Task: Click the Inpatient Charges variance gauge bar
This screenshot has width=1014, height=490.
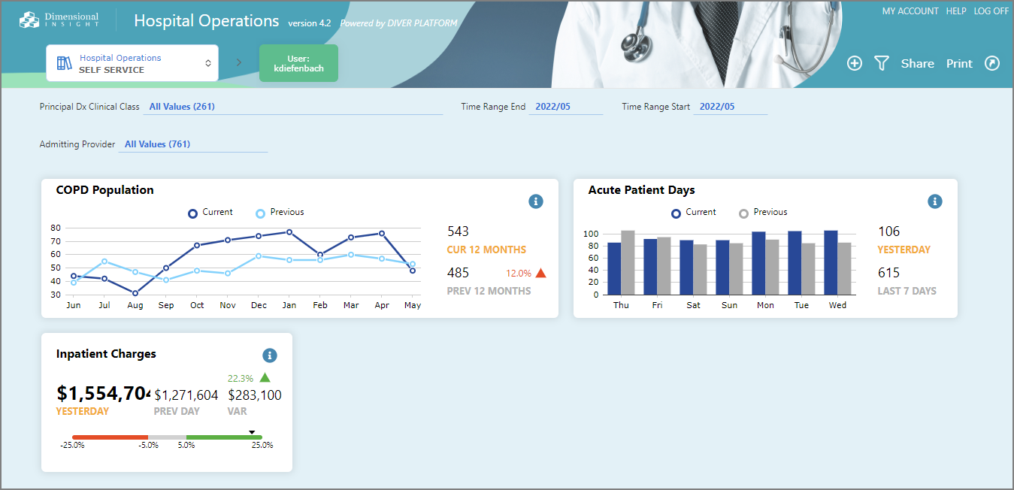Action: pos(167,437)
